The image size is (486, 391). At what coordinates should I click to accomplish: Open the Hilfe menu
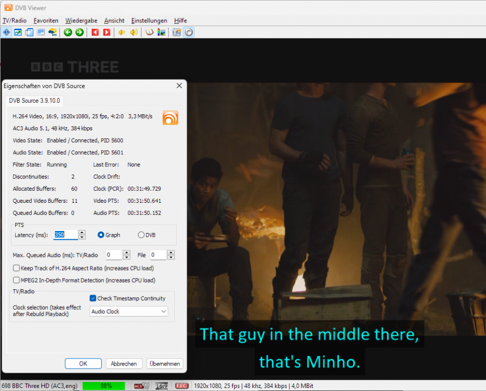click(180, 20)
